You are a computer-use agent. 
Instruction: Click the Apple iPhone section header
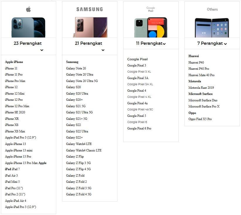tap(14, 62)
